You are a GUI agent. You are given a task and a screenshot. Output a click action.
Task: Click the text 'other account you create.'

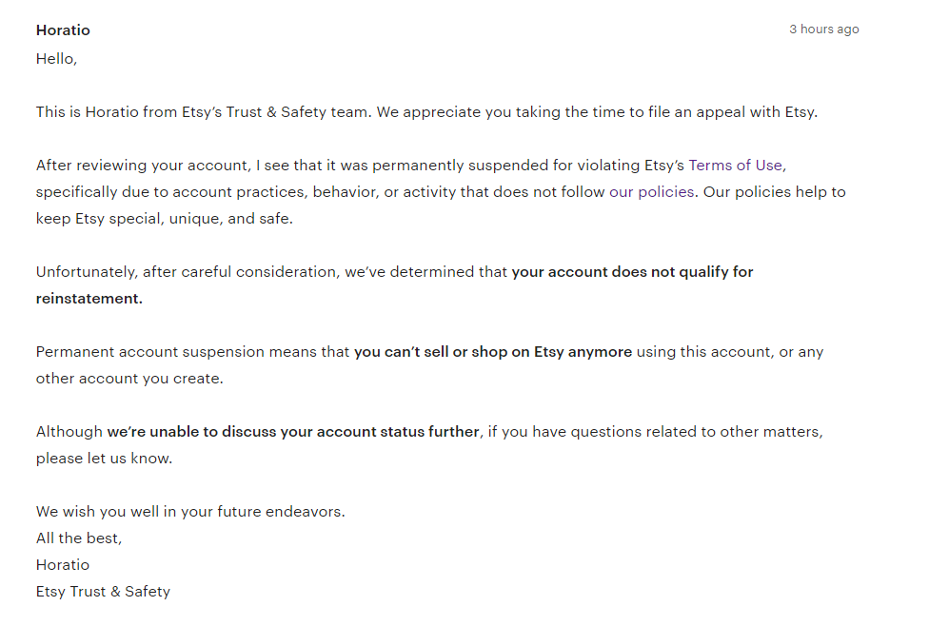pos(129,379)
